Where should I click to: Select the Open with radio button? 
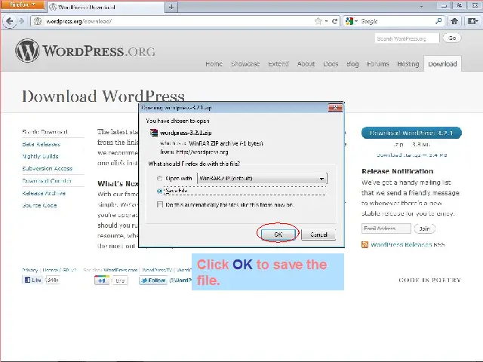click(x=159, y=178)
